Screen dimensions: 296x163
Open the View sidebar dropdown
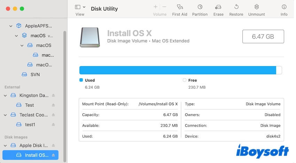80,7
